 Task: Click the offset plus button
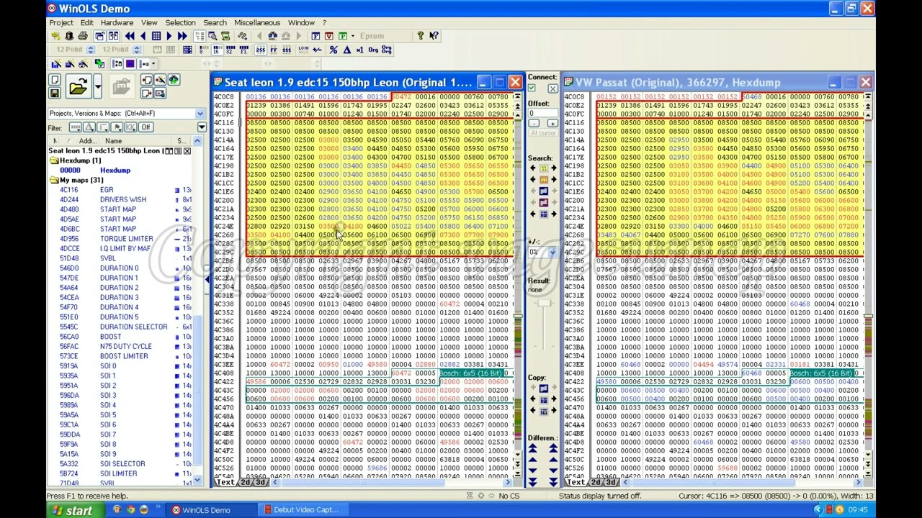pyautogui.click(x=552, y=124)
